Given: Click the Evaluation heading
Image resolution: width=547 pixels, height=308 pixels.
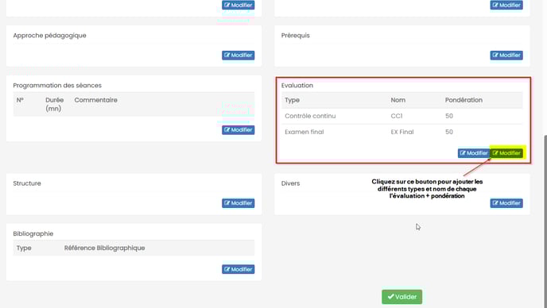Looking at the screenshot, I should 297,86.
